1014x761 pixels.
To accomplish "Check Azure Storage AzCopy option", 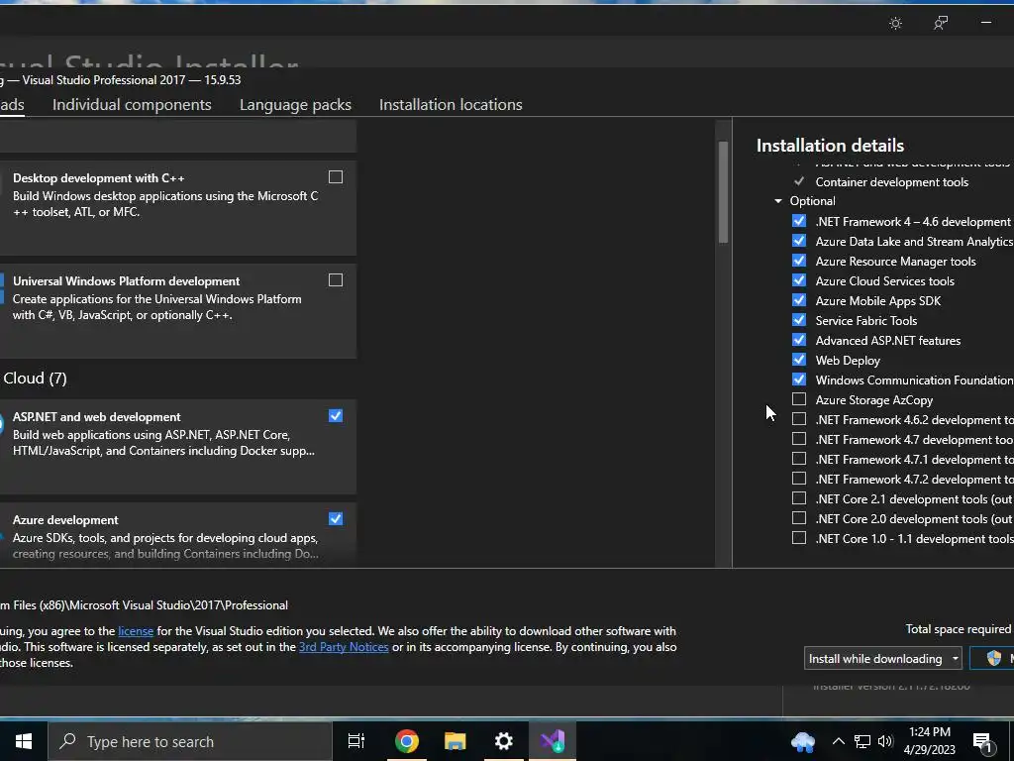I will click(x=799, y=399).
